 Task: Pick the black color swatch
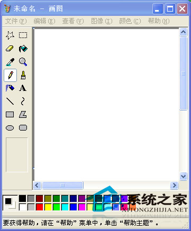[22, 199]
